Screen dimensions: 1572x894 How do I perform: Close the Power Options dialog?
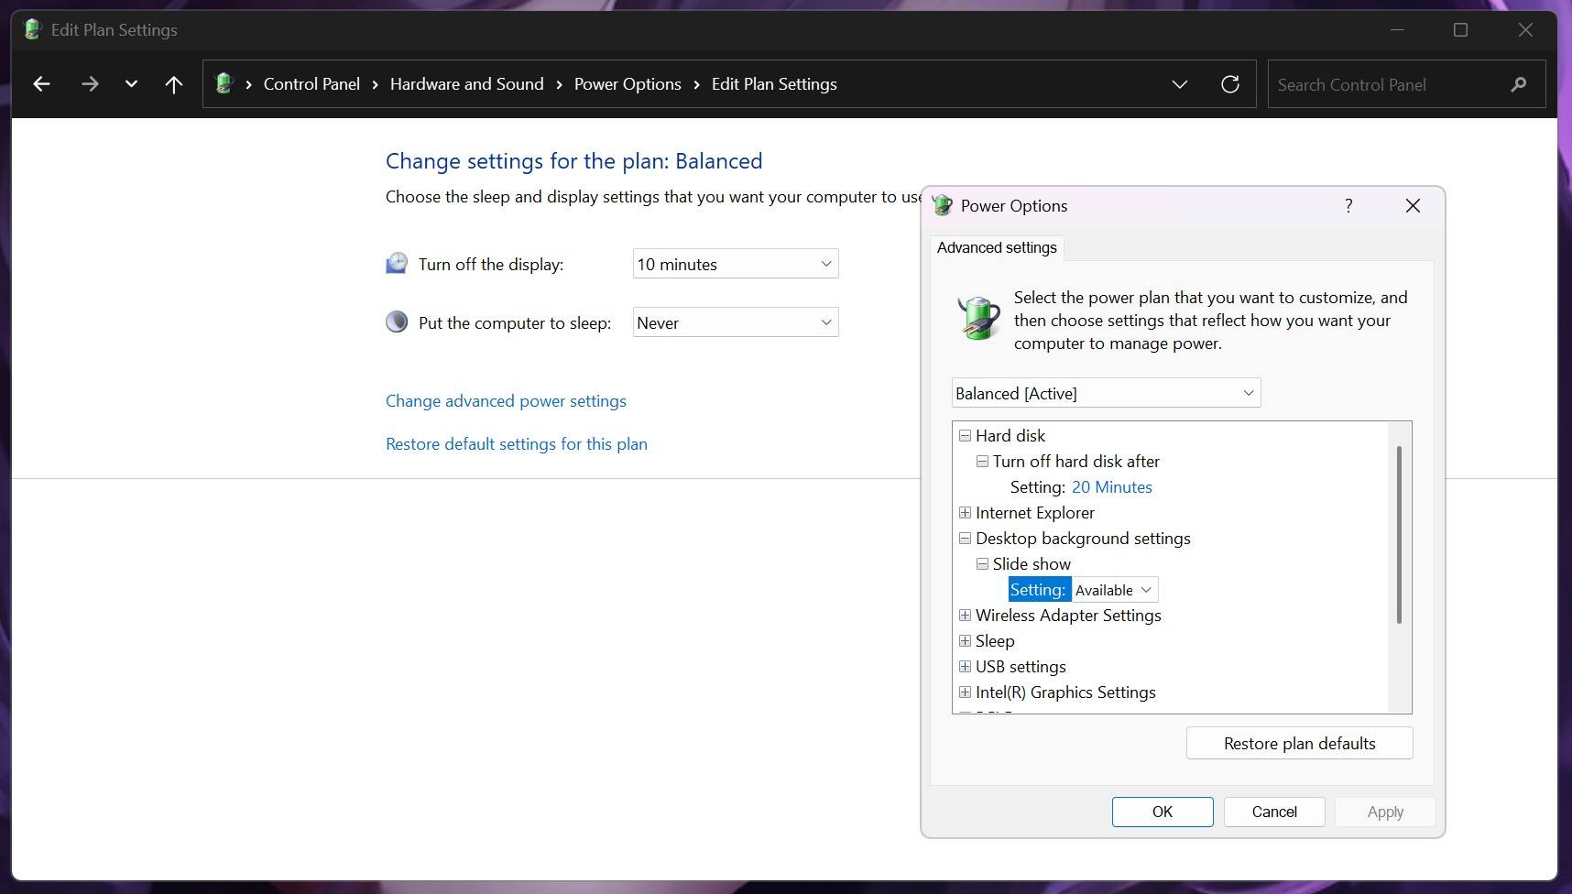1413,206
